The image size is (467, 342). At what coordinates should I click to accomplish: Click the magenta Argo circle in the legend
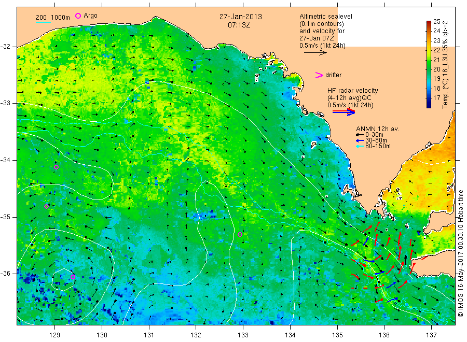pyautogui.click(x=78, y=16)
